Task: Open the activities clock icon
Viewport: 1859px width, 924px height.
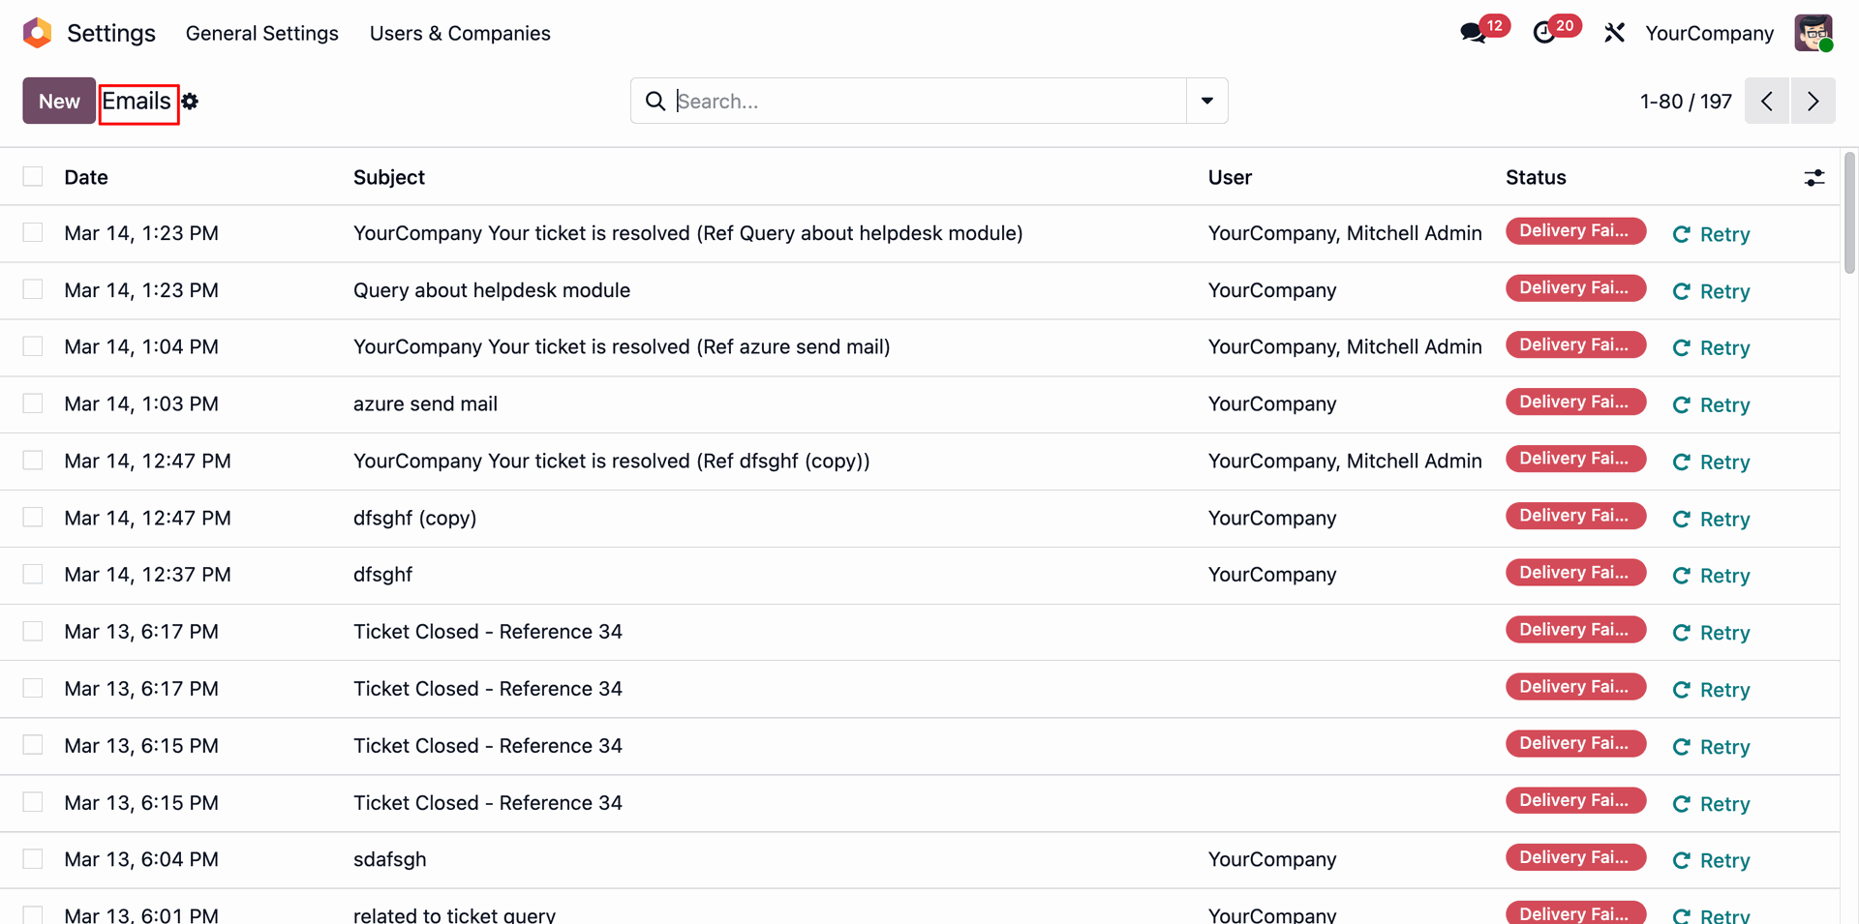Action: point(1544,33)
